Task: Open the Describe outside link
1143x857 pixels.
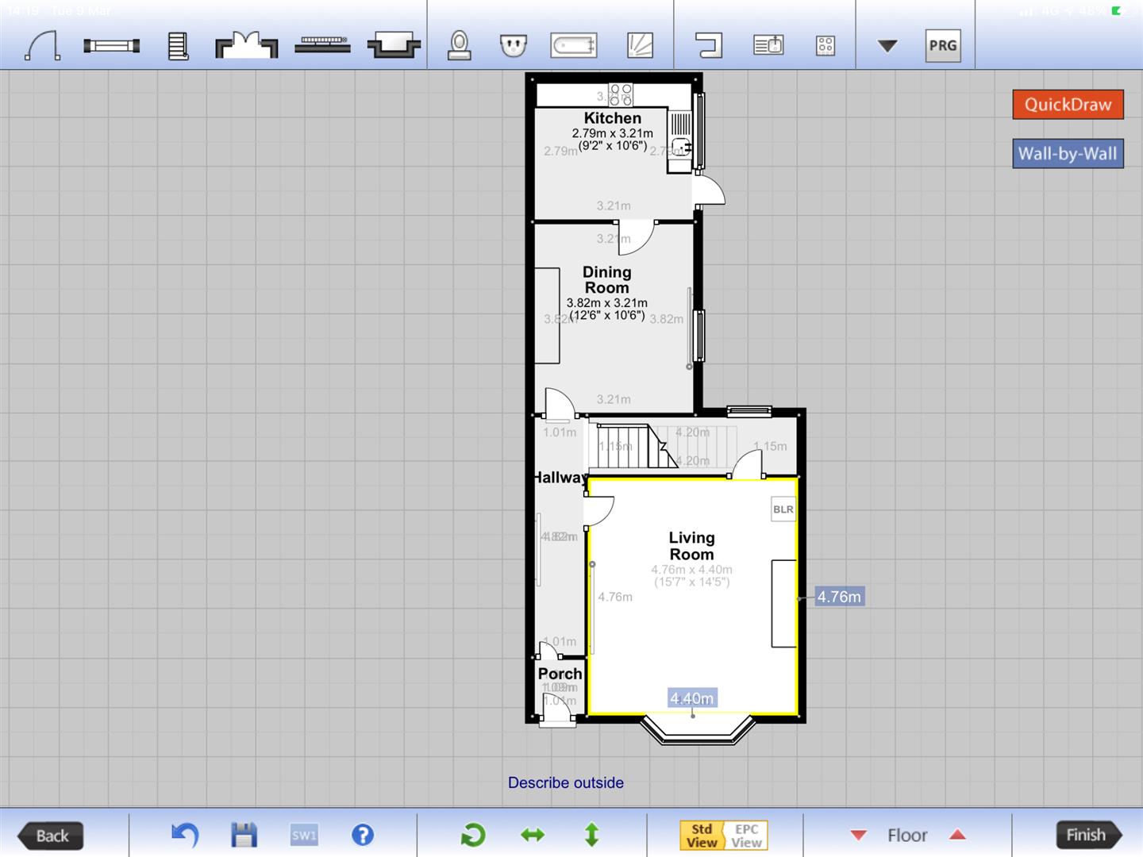Action: click(566, 782)
